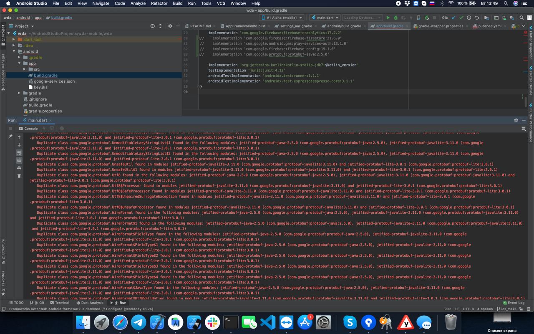Collapse all in the Project panel

pyautogui.click(x=160, y=26)
